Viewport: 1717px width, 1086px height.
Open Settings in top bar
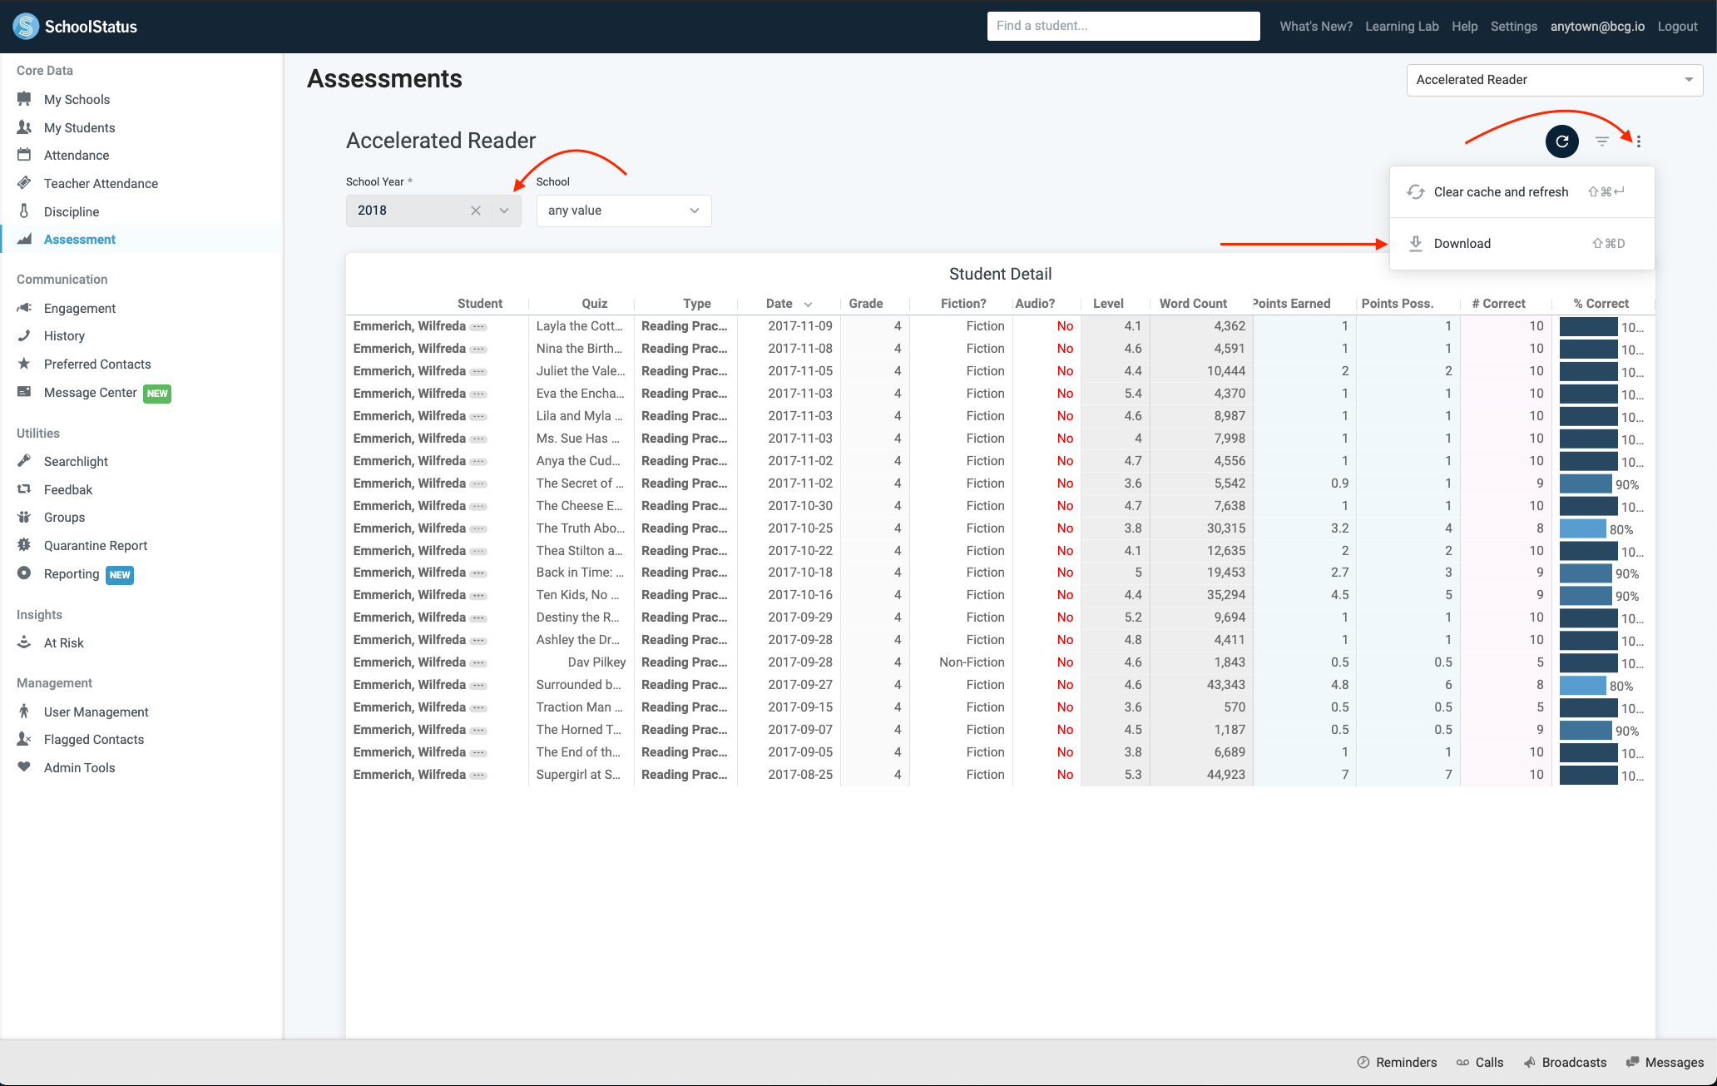click(1513, 27)
